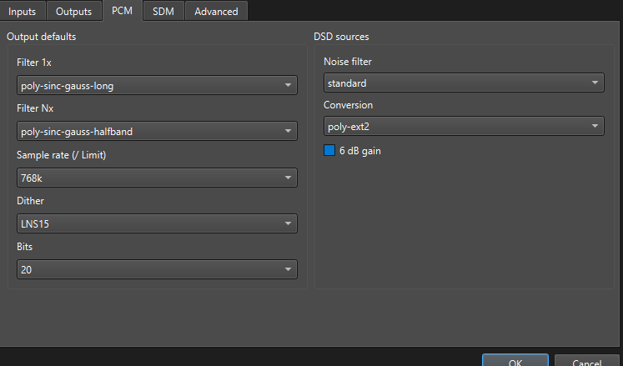The image size is (623, 366).
Task: Click the arrow icon on Filter 1x
Action: pyautogui.click(x=288, y=85)
